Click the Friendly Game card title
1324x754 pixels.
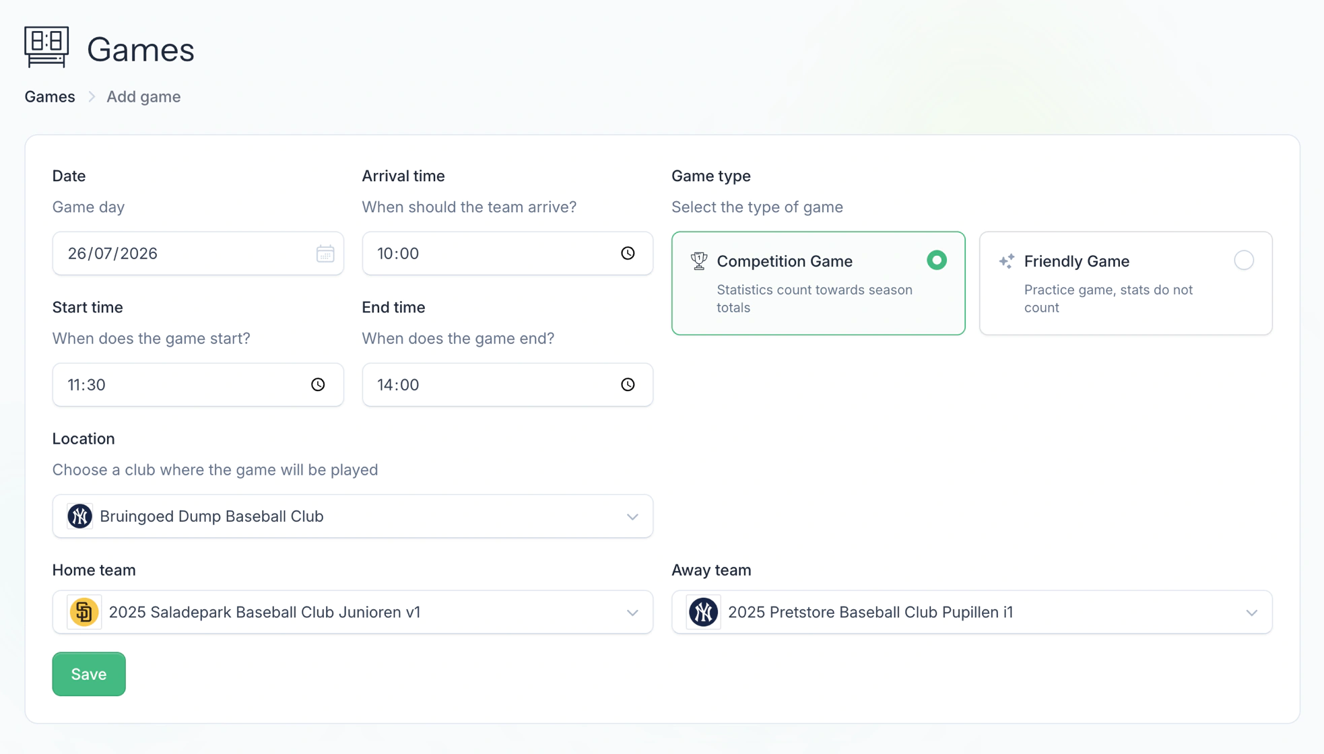click(x=1077, y=261)
